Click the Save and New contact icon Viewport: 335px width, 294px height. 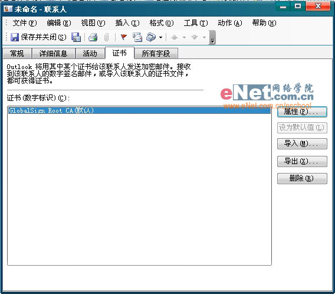pyautogui.click(x=76, y=37)
